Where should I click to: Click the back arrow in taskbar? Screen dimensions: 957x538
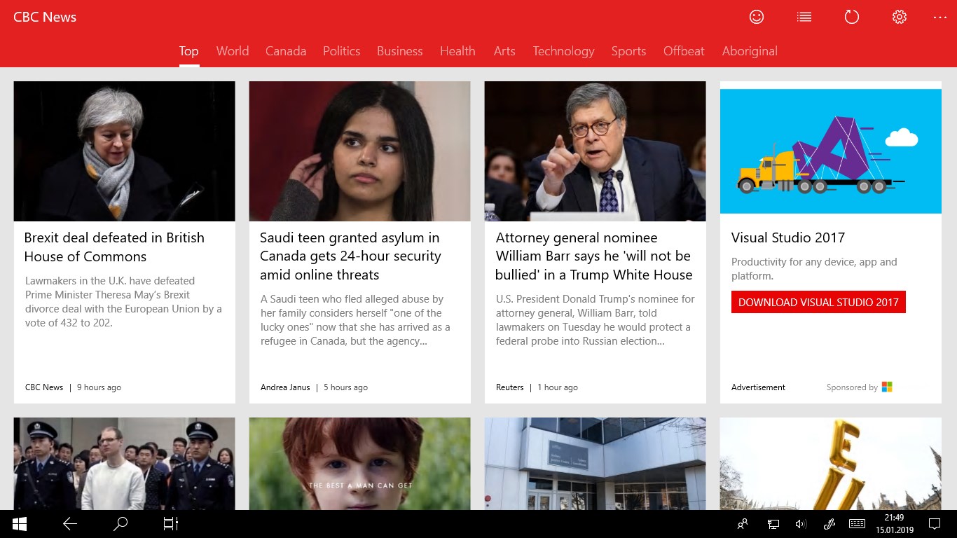[x=70, y=523]
